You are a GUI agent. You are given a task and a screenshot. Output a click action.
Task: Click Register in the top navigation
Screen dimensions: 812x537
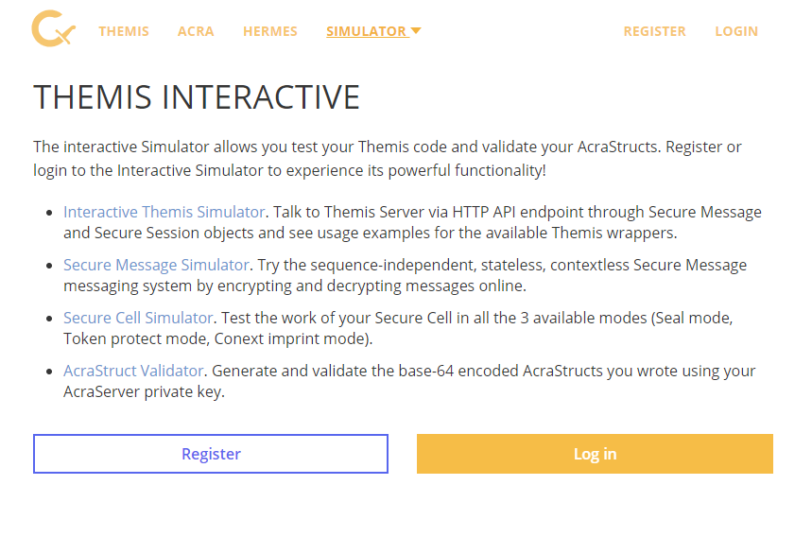(654, 31)
